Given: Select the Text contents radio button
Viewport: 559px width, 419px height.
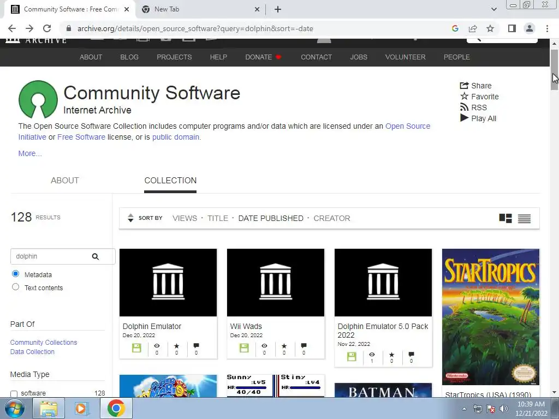Looking at the screenshot, I should (15, 287).
